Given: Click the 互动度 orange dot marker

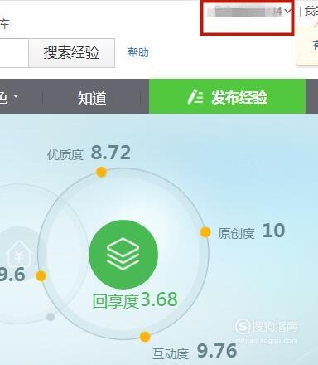Looking at the screenshot, I should coord(145,337).
